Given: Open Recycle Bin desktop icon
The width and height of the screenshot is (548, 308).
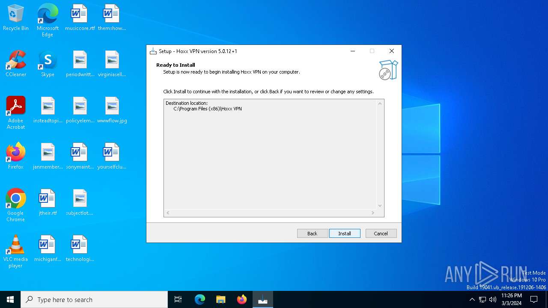Looking at the screenshot, I should pos(16,18).
